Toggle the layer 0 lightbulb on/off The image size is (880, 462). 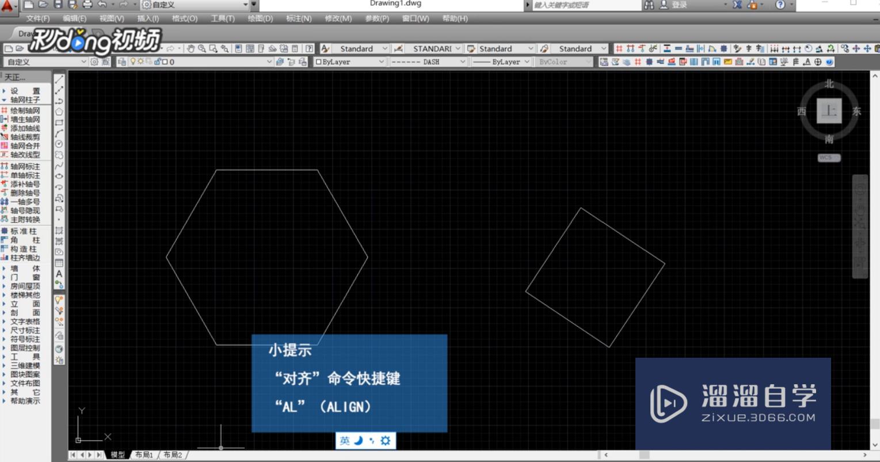(x=134, y=62)
